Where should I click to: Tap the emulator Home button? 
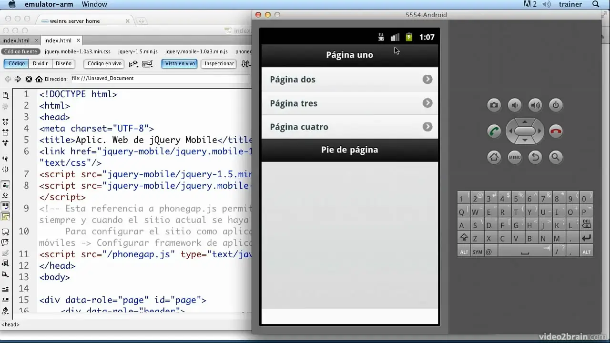tap(494, 157)
